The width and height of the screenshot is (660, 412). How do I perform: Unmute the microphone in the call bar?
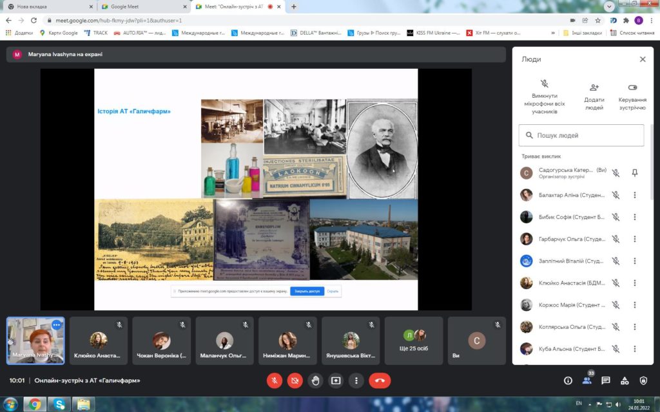coord(275,380)
